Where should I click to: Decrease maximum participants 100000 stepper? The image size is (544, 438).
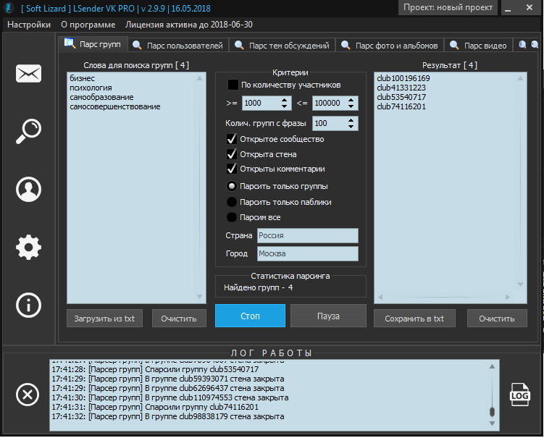(351, 106)
